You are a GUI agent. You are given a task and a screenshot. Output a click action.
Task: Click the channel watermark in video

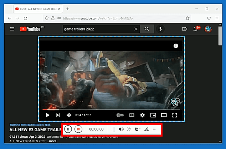175,102
